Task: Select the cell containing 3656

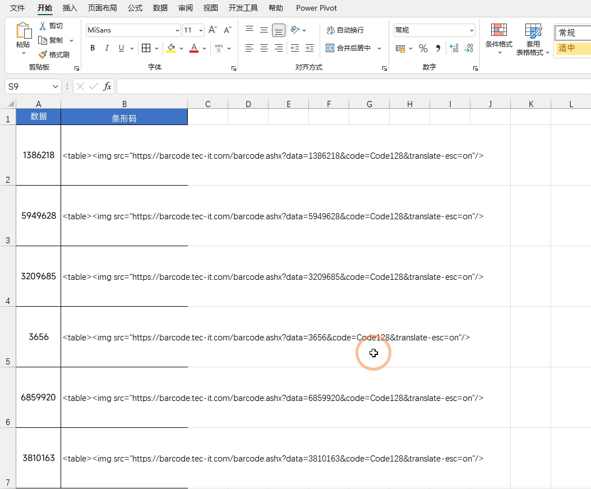Action: (x=39, y=336)
